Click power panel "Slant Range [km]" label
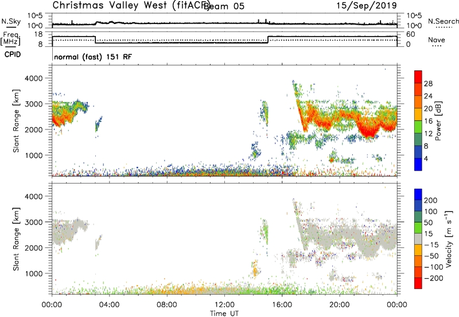Screen dimensions: 459x317 click(x=16, y=121)
